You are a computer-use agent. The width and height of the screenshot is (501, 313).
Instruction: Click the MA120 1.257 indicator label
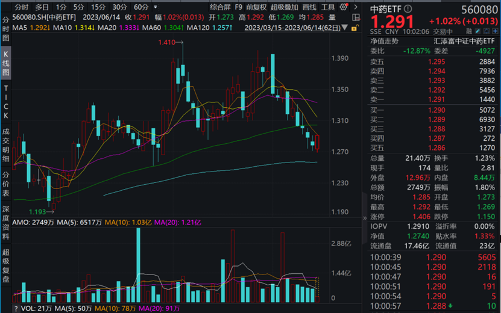point(210,28)
